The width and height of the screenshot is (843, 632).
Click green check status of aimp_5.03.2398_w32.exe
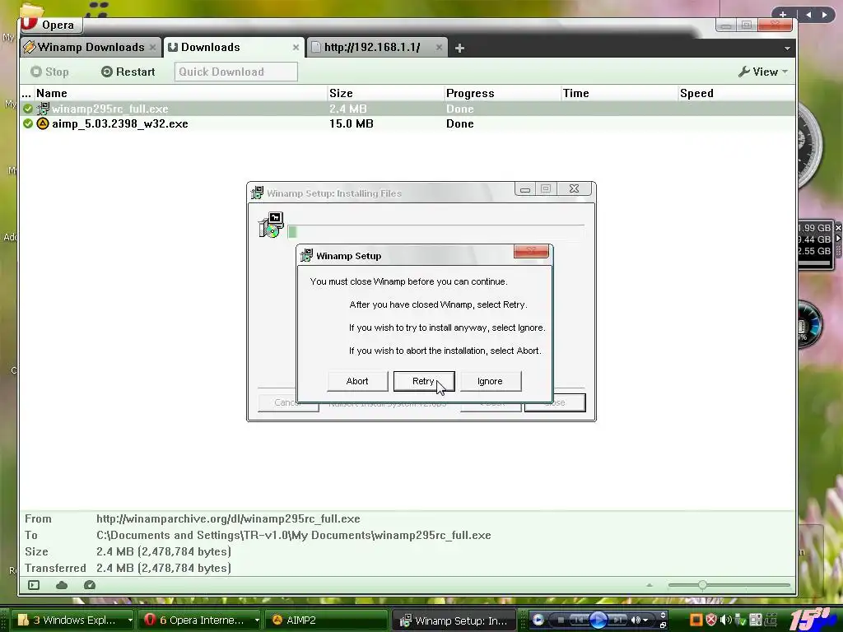pos(28,123)
